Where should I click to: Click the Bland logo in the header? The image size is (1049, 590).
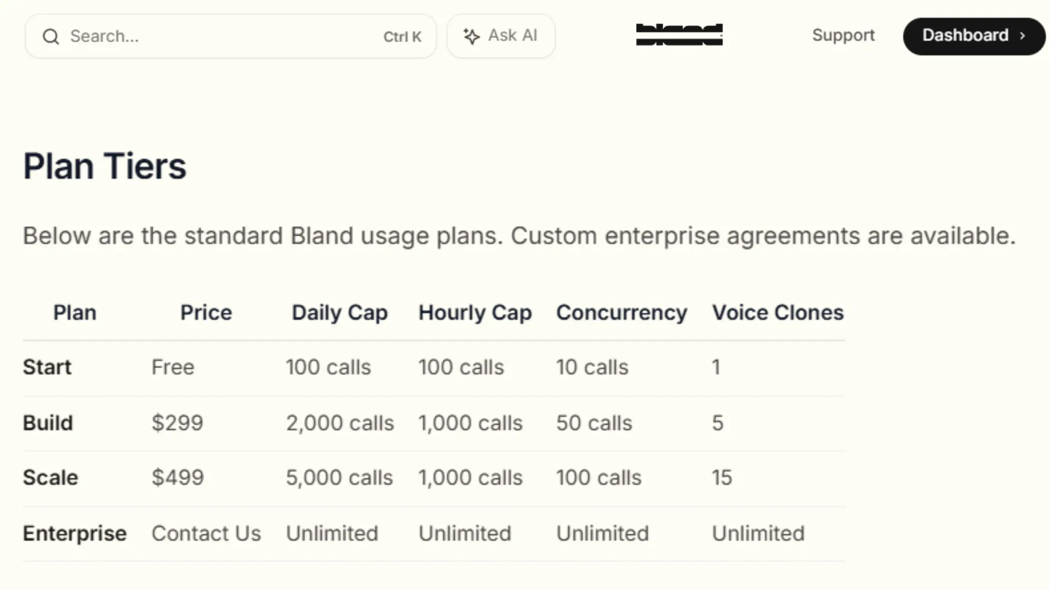pos(680,35)
